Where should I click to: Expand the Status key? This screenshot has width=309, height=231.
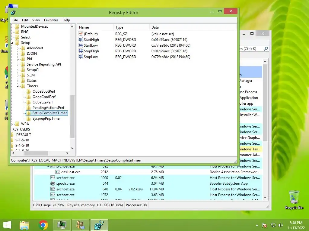[x=18, y=81]
